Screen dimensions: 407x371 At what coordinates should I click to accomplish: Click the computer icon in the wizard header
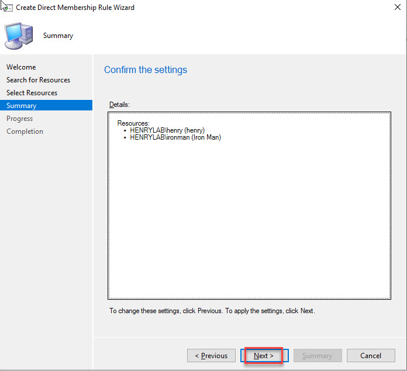click(19, 36)
